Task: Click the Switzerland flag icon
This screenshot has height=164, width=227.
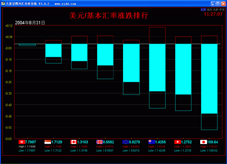Action: (178, 142)
